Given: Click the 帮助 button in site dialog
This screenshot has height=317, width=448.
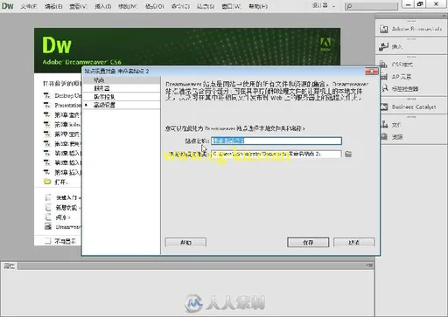Looking at the screenshot, I should [185, 242].
